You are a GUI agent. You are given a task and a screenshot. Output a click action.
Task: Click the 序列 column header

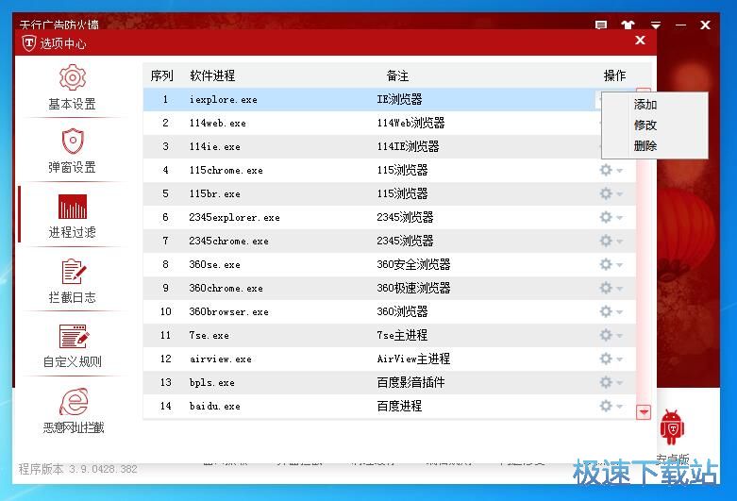tap(161, 75)
